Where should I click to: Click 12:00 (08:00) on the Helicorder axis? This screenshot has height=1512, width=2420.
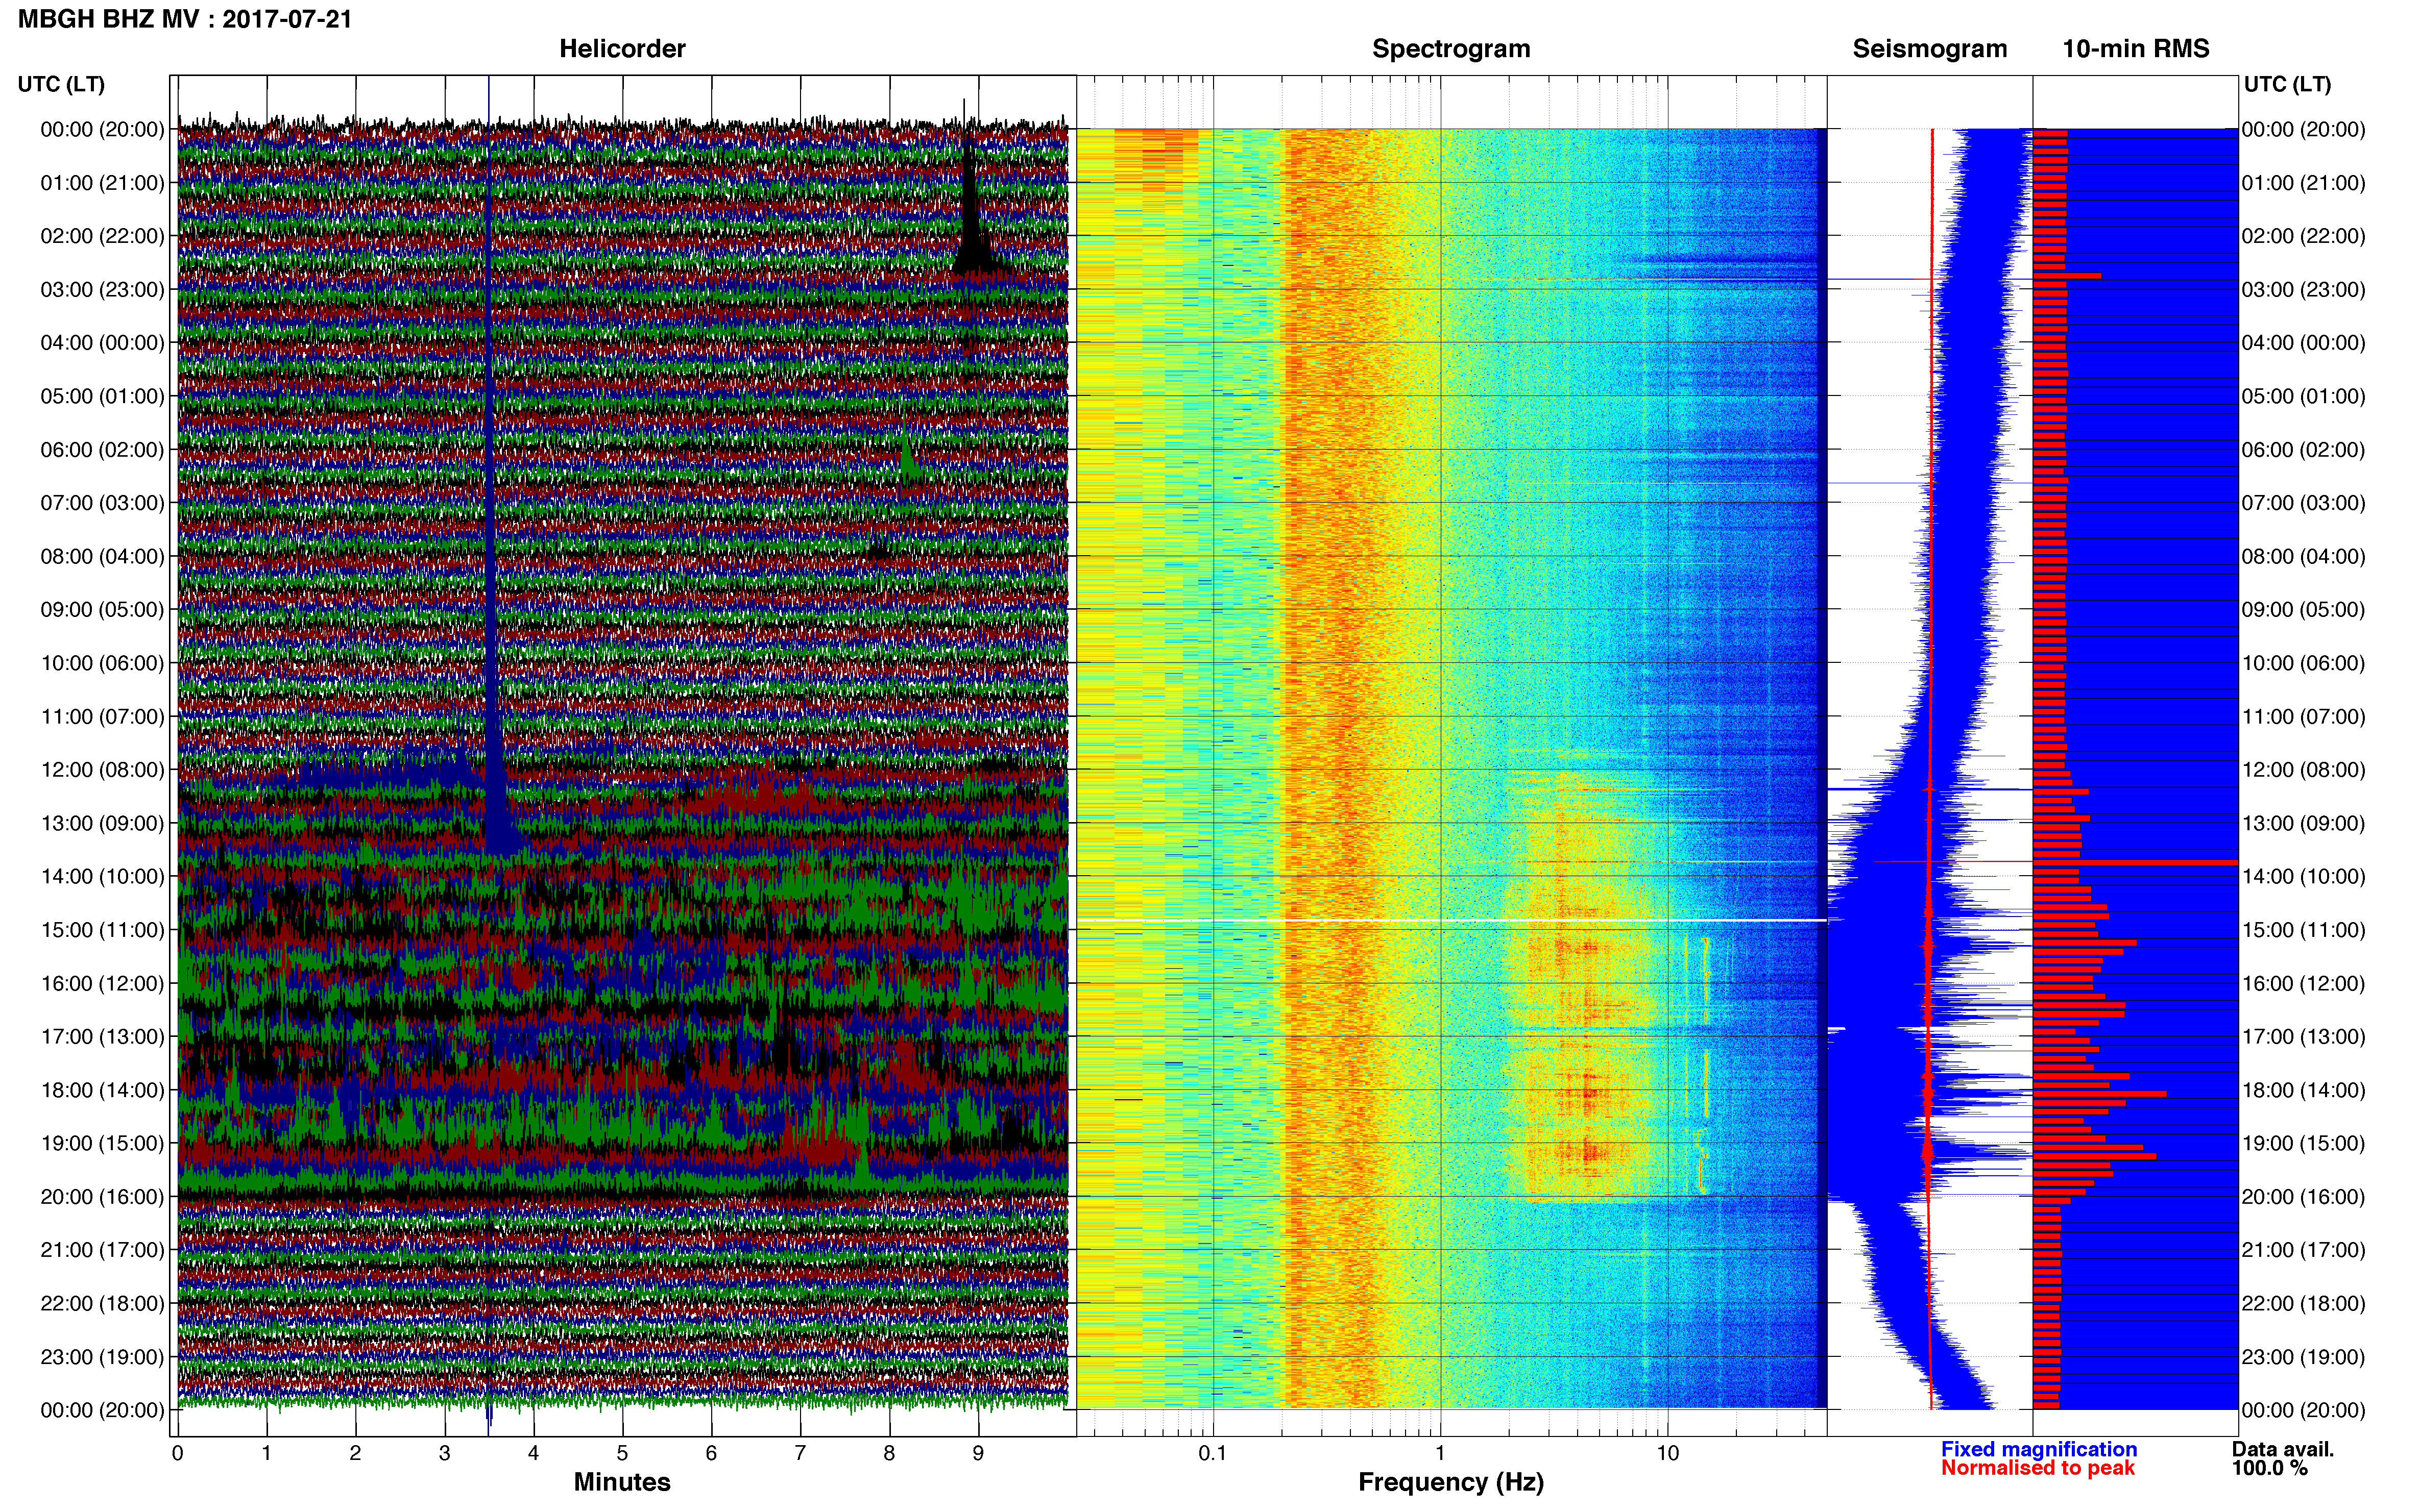pos(102,770)
